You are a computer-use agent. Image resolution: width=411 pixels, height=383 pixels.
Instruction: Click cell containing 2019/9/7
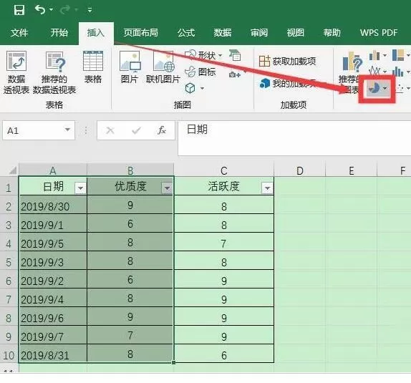(53, 335)
